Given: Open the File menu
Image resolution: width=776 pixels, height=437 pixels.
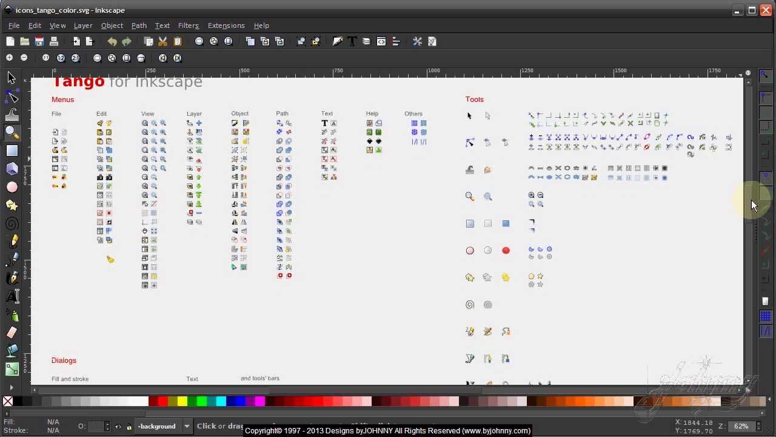Looking at the screenshot, I should click(x=14, y=25).
